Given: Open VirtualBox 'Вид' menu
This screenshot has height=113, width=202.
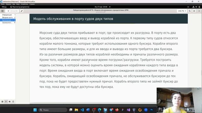Looking at the screenshot, I should tap(14, 4).
